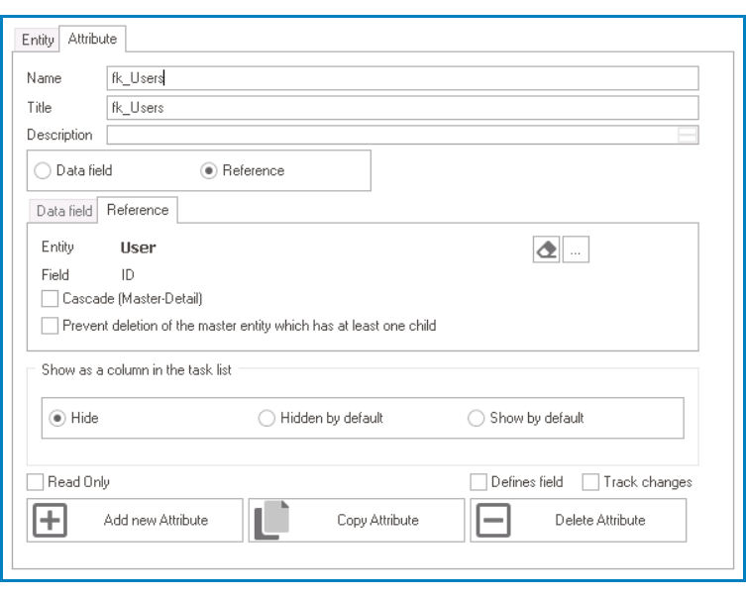Select the Data field radio button

tap(43, 170)
